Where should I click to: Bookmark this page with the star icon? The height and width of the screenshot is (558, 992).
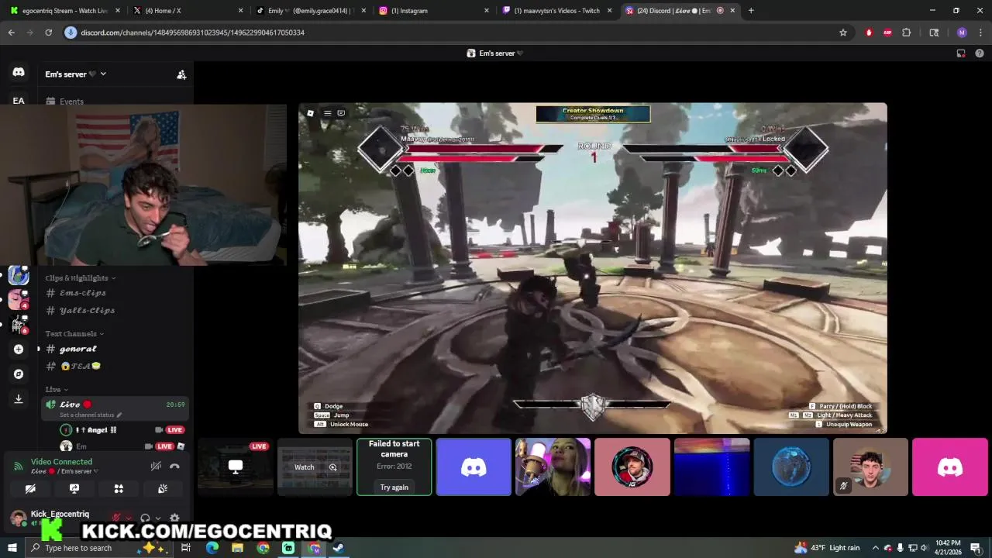(x=843, y=33)
